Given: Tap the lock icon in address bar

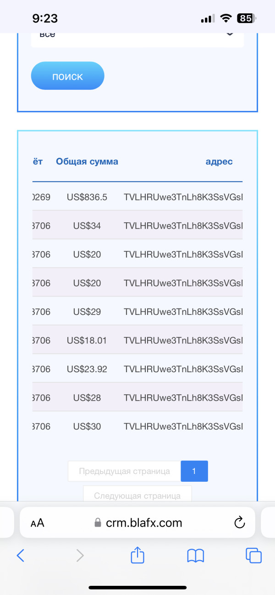Looking at the screenshot, I should point(97,523).
